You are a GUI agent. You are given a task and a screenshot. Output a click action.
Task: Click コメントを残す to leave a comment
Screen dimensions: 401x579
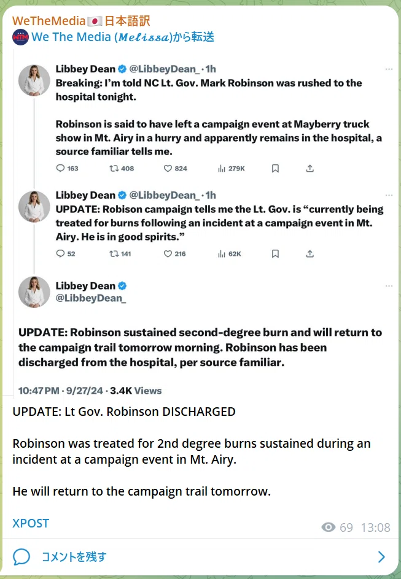(x=74, y=556)
